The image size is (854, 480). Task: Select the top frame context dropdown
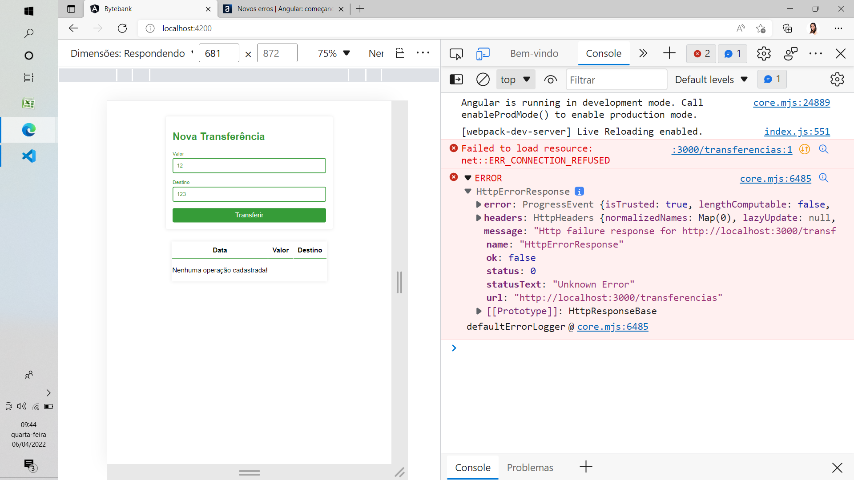[x=515, y=79]
